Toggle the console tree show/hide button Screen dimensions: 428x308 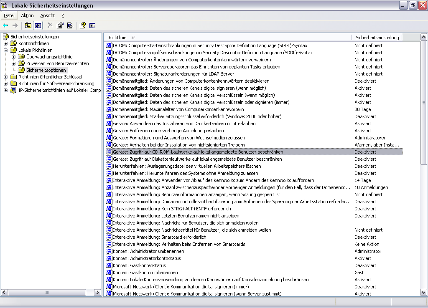pyautogui.click(x=38, y=25)
